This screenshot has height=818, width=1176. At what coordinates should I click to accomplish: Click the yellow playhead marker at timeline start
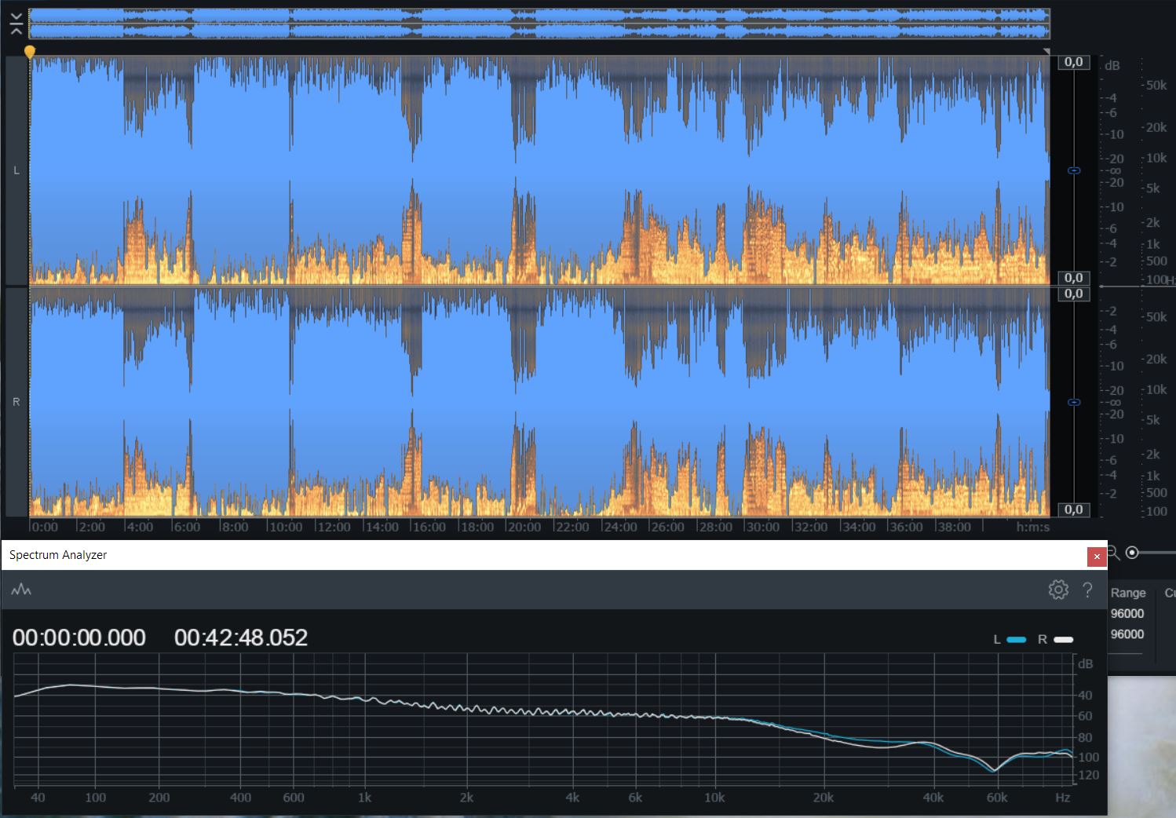30,52
